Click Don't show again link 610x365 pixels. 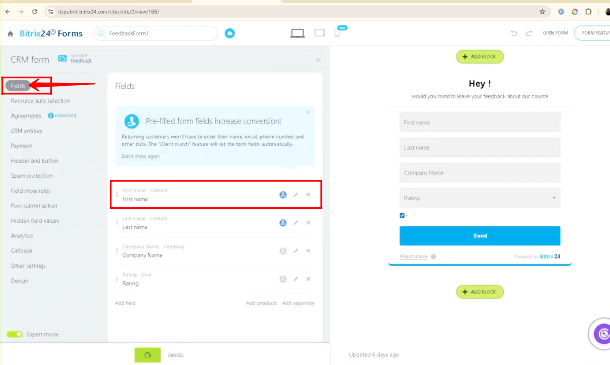click(141, 156)
